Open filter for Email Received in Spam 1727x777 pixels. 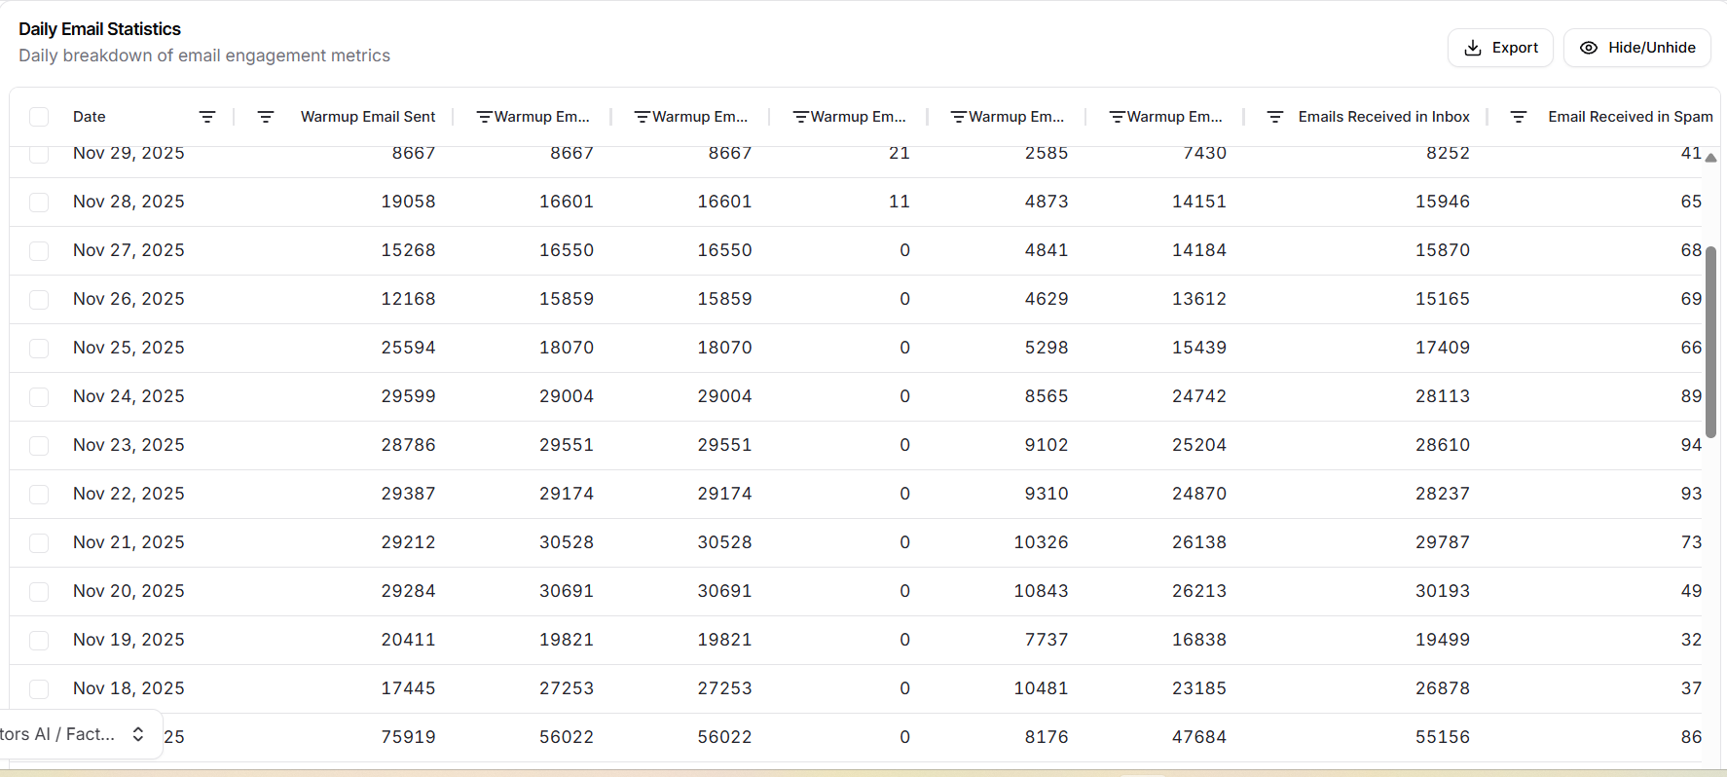[1518, 117]
